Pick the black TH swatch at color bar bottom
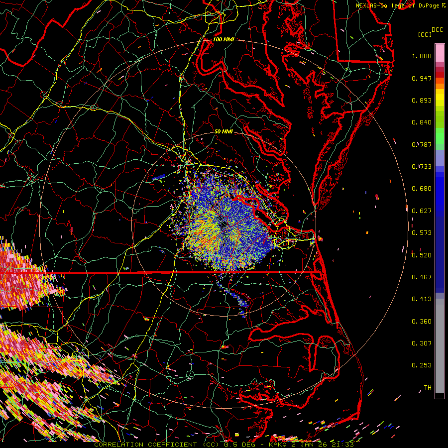Image resolution: width=448 pixels, height=448 pixels. pos(440,396)
